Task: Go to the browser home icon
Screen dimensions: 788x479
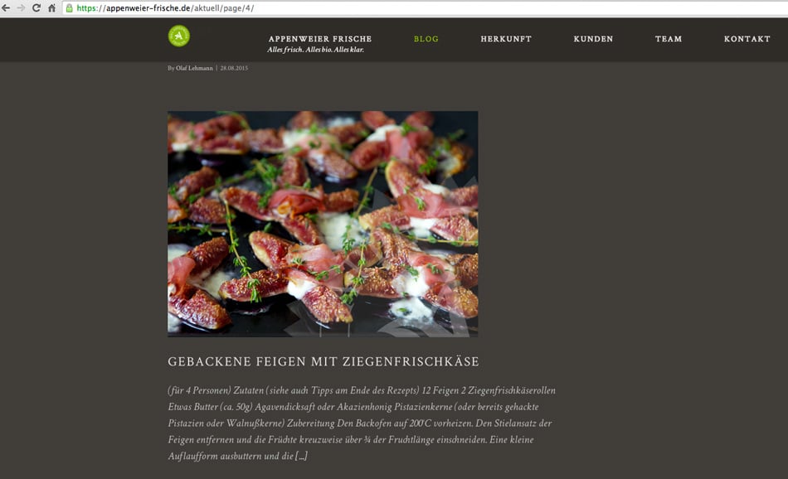Action: tap(51, 8)
